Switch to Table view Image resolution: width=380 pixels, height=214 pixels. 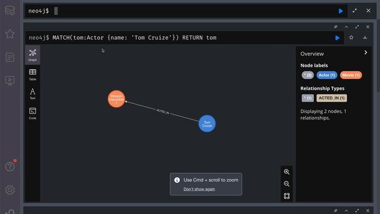(x=33, y=75)
